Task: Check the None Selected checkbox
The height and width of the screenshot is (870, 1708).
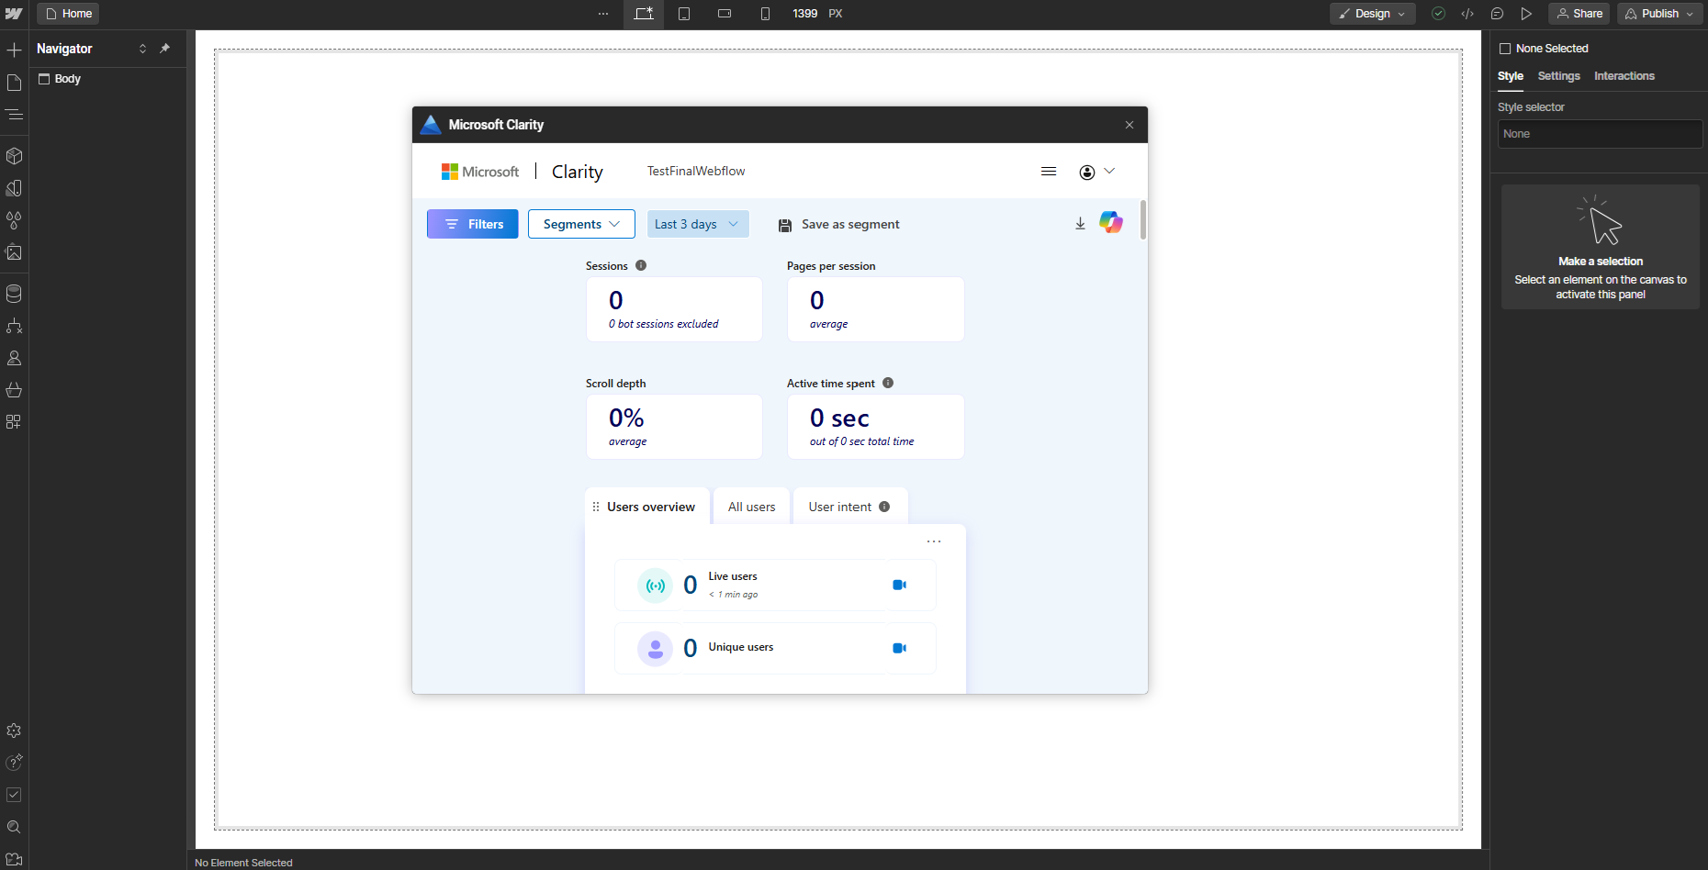Action: pos(1507,48)
